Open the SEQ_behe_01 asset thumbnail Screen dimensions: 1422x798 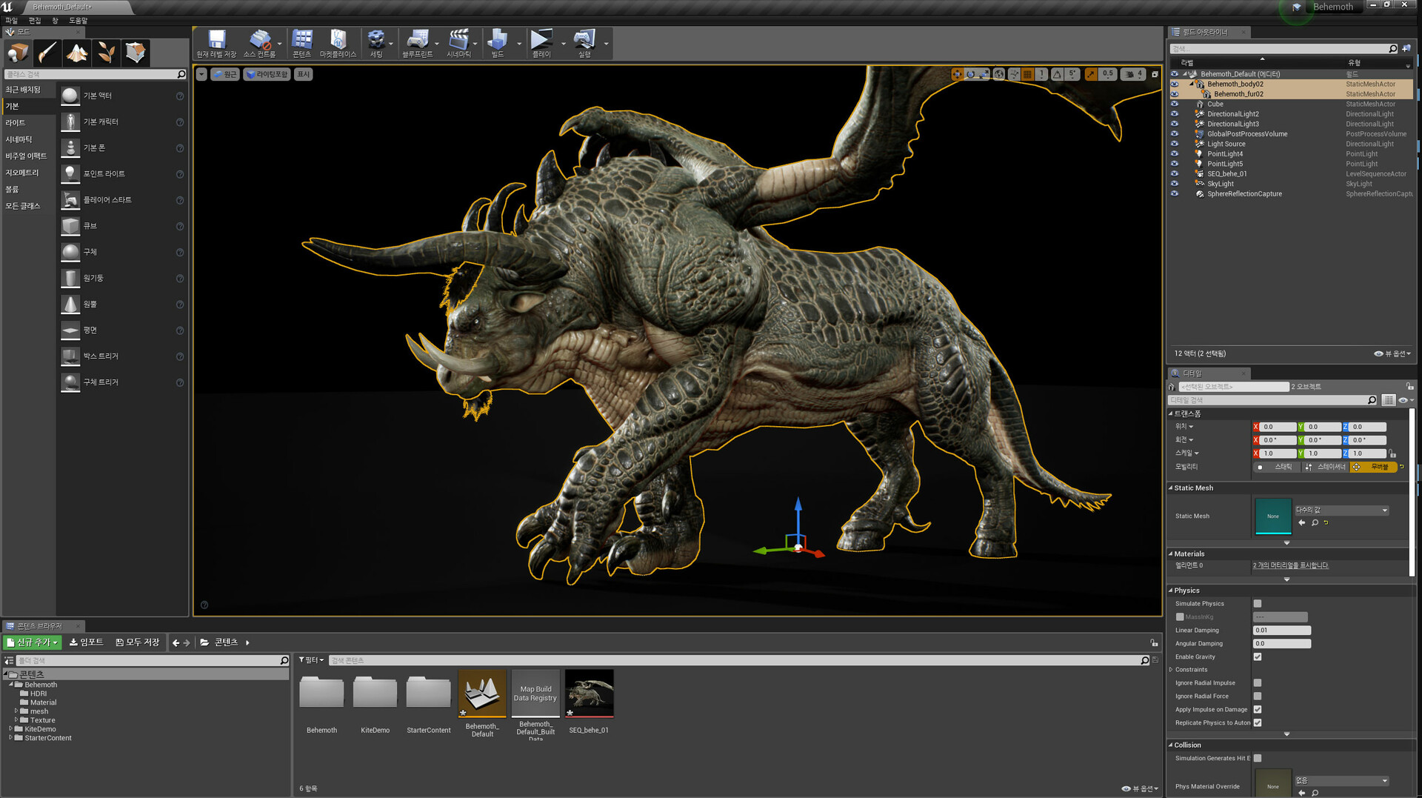tap(589, 694)
